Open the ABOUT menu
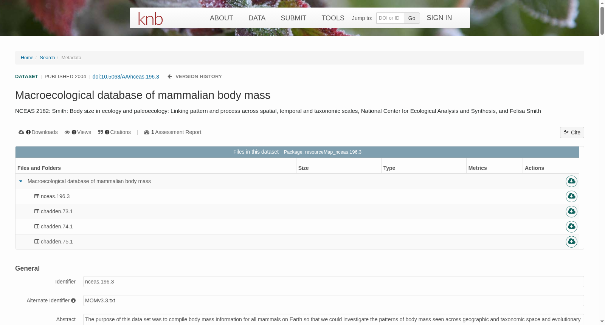 point(222,18)
